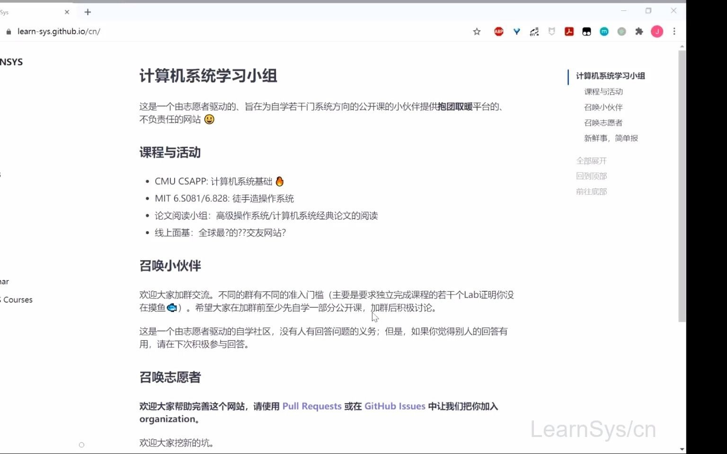
Task: Go to bottom via 前往底部
Action: 591,192
